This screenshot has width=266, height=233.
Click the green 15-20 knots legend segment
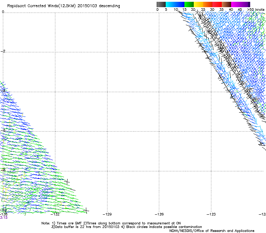pyautogui.click(x=189, y=4)
